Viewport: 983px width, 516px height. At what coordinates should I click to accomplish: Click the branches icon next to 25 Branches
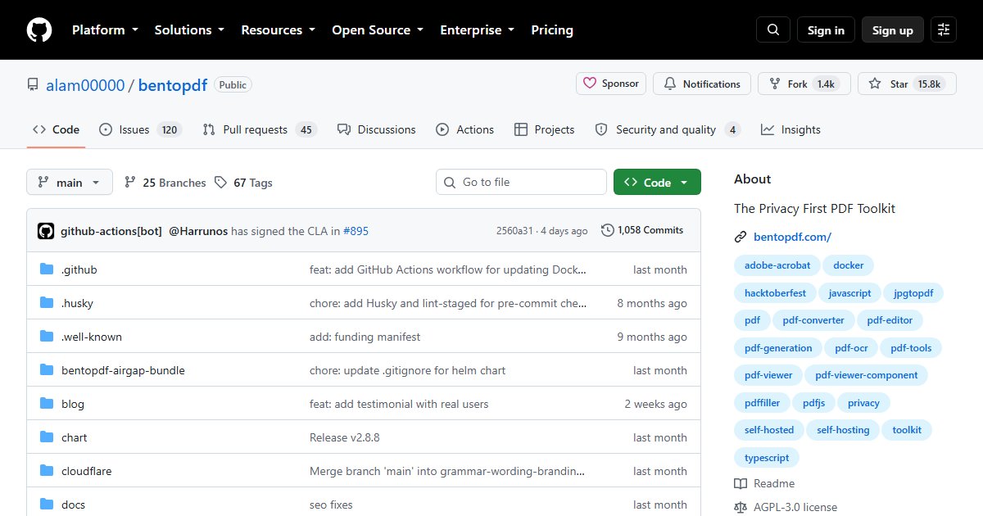pyautogui.click(x=130, y=183)
